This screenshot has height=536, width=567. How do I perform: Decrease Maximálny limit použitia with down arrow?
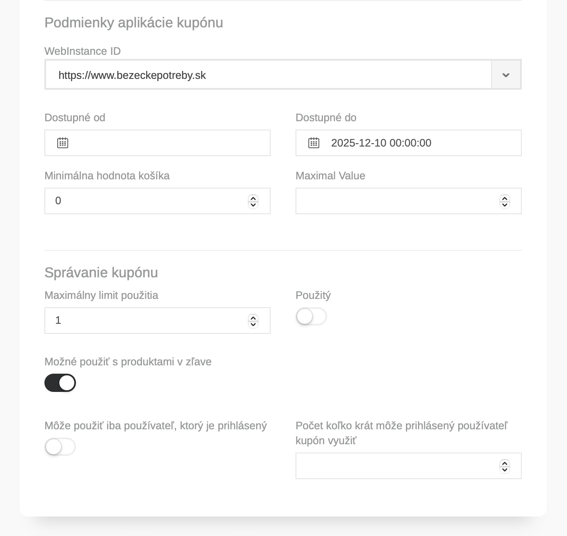[x=253, y=324]
